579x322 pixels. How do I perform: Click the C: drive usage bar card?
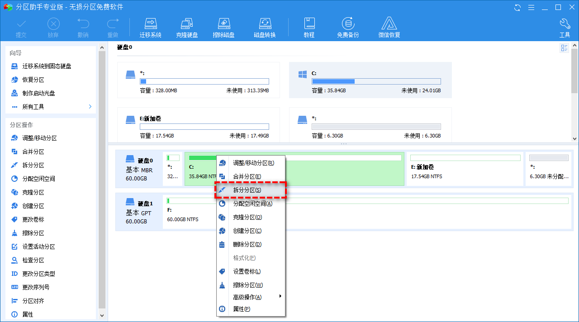pyautogui.click(x=370, y=80)
